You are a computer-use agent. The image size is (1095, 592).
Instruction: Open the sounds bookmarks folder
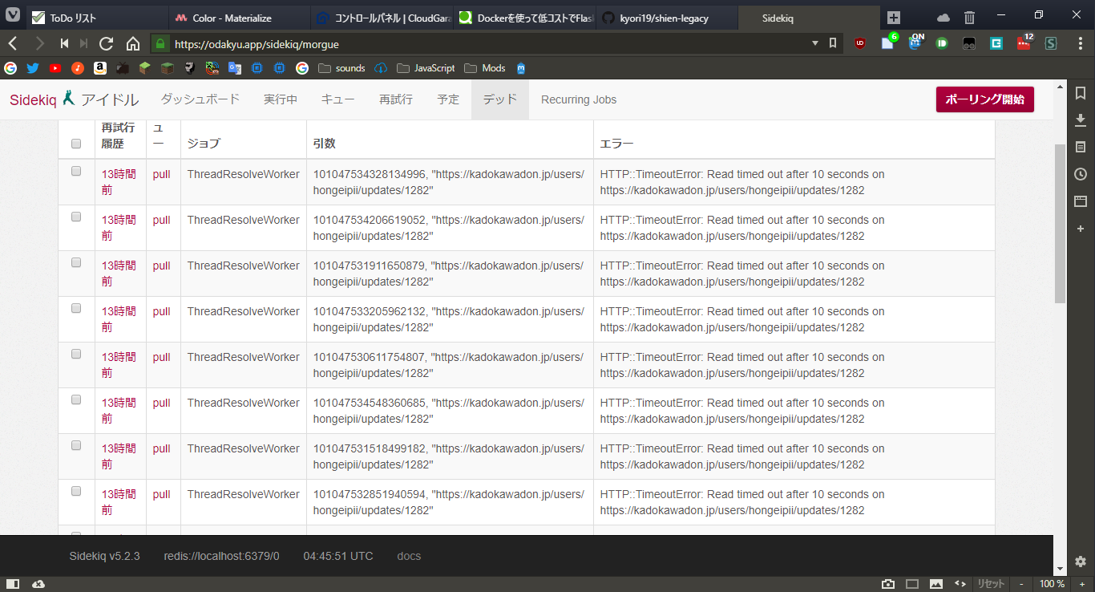(x=341, y=68)
